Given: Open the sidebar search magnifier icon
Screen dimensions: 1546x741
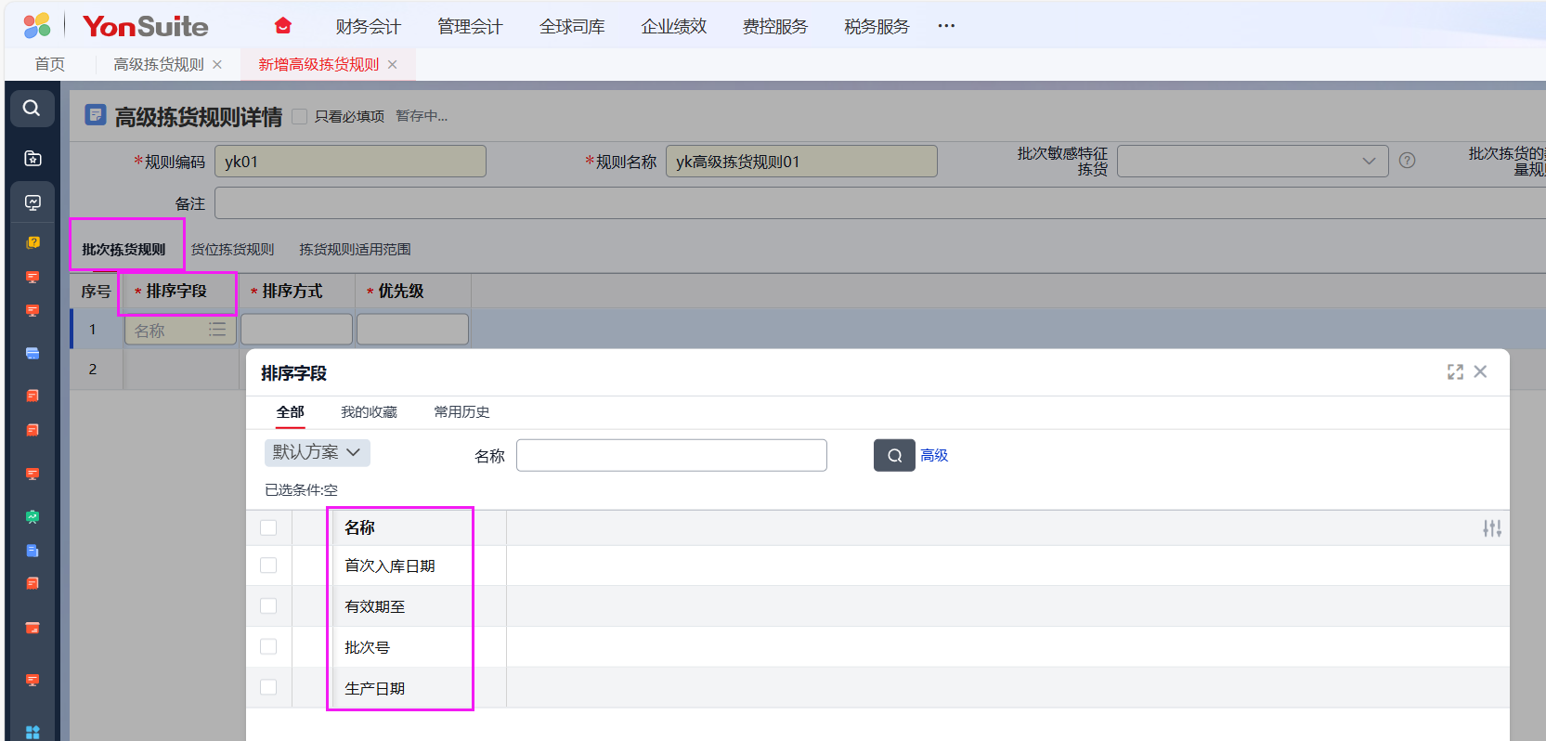Looking at the screenshot, I should pos(32,109).
